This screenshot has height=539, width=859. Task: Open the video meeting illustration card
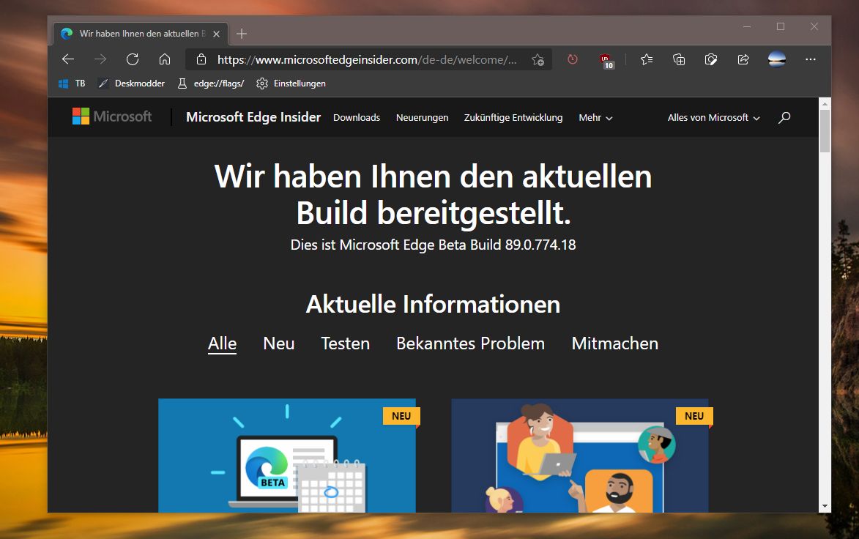(579, 456)
